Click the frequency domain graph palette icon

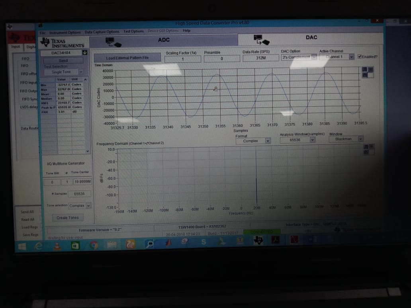pyautogui.click(x=368, y=149)
